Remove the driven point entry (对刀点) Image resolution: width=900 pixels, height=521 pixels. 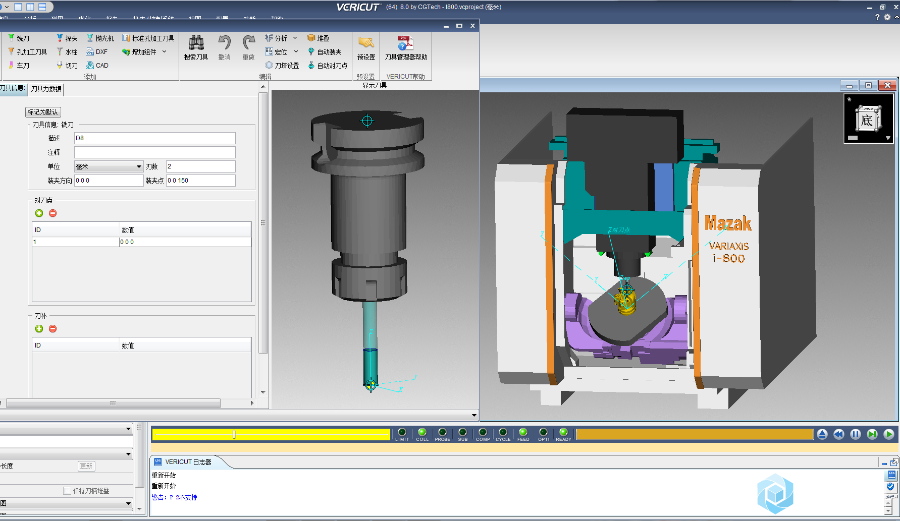52,213
